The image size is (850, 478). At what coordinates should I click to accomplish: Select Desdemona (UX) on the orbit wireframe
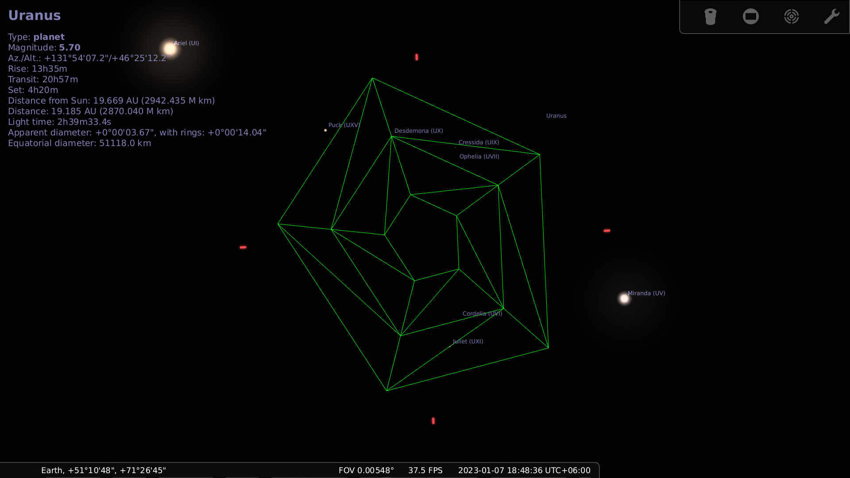(418, 131)
